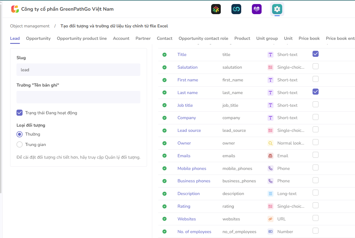Click the URL link icon in Websites row
The width and height of the screenshot is (355, 238).
coord(270,219)
